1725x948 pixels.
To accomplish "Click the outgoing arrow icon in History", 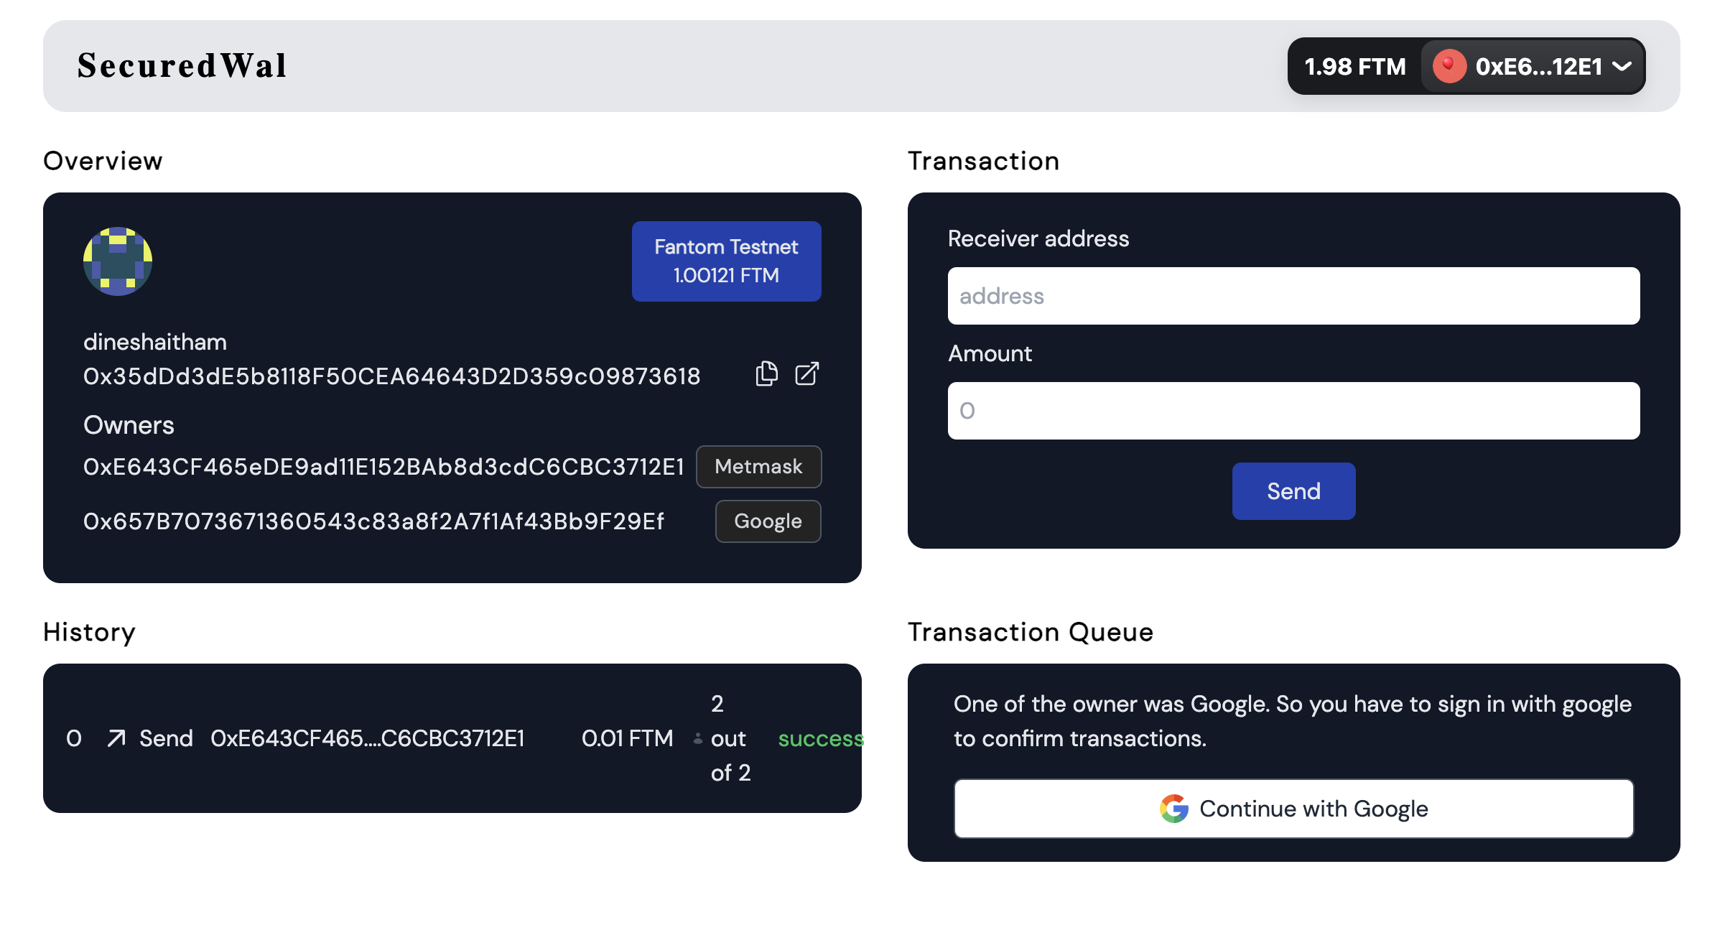I will click(116, 738).
